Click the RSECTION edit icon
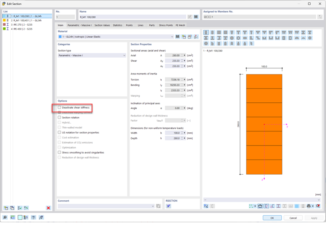 pos(169,206)
